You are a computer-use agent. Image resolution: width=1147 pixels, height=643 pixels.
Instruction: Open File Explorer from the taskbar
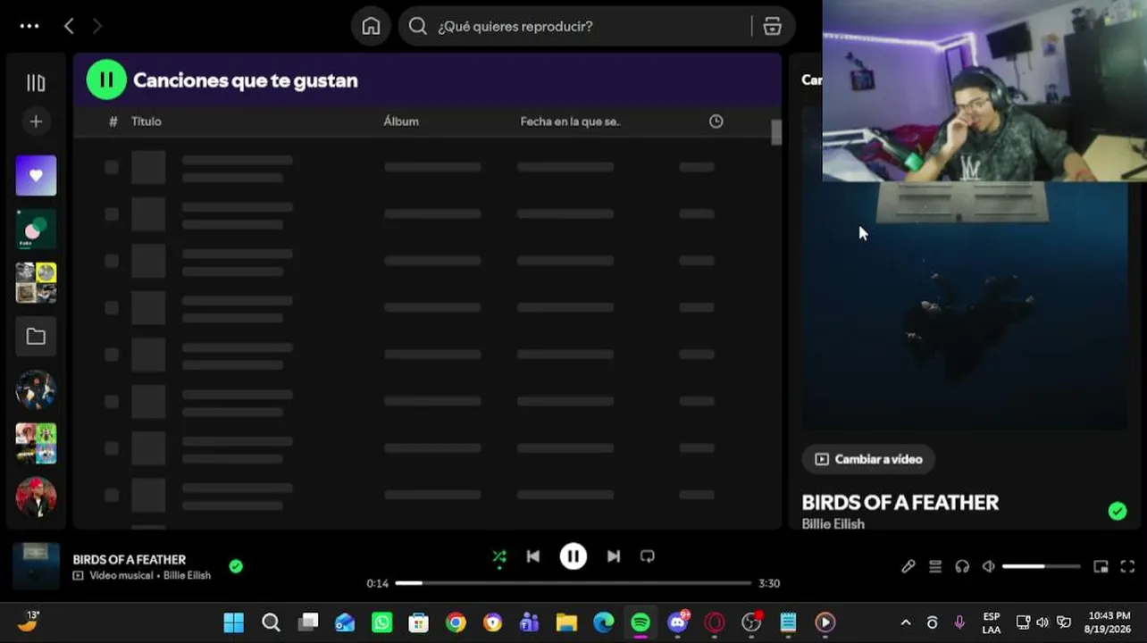(566, 622)
